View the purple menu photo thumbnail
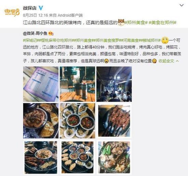The width and height of the screenshot is (188, 176). (x=41, y=84)
